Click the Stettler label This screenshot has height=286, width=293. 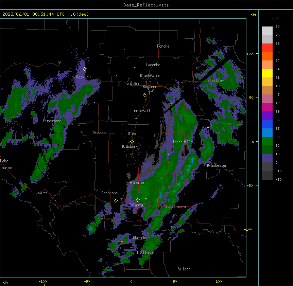216,81
